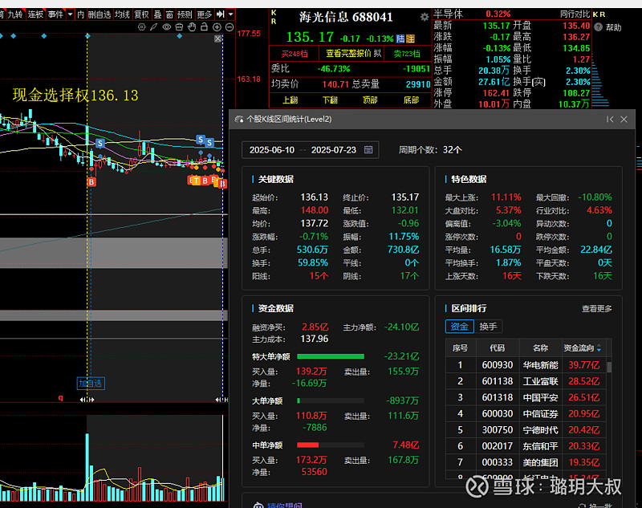The height and width of the screenshot is (508, 642).
Task: Select the 资金 ranking tab
Action: pyautogui.click(x=459, y=327)
